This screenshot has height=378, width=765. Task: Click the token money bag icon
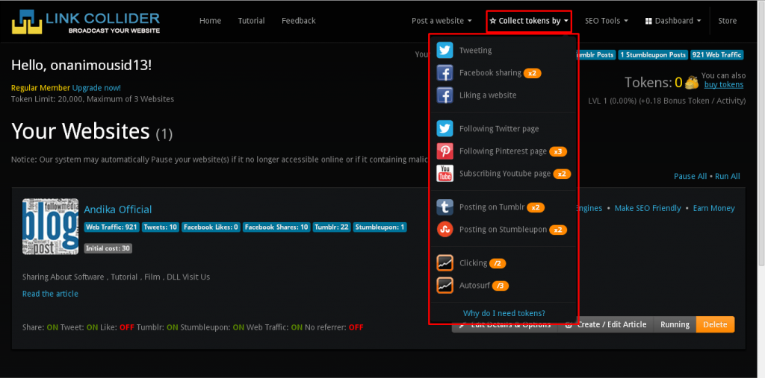(x=692, y=82)
